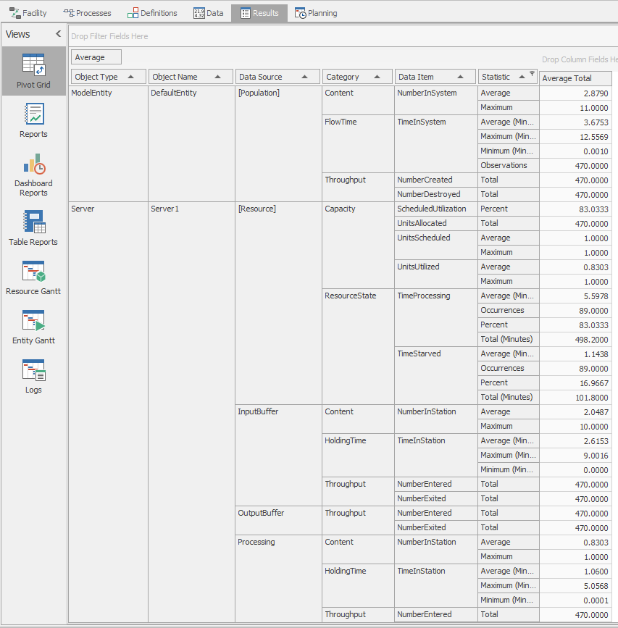The height and width of the screenshot is (628, 618).
Task: Collapse the Views panel
Action: coord(58,33)
